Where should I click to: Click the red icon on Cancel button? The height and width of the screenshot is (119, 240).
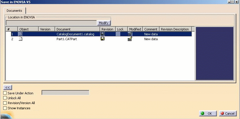tap(222, 114)
